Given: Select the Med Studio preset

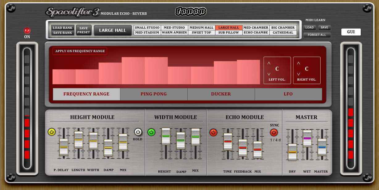Looking at the screenshot, I should click(174, 28).
